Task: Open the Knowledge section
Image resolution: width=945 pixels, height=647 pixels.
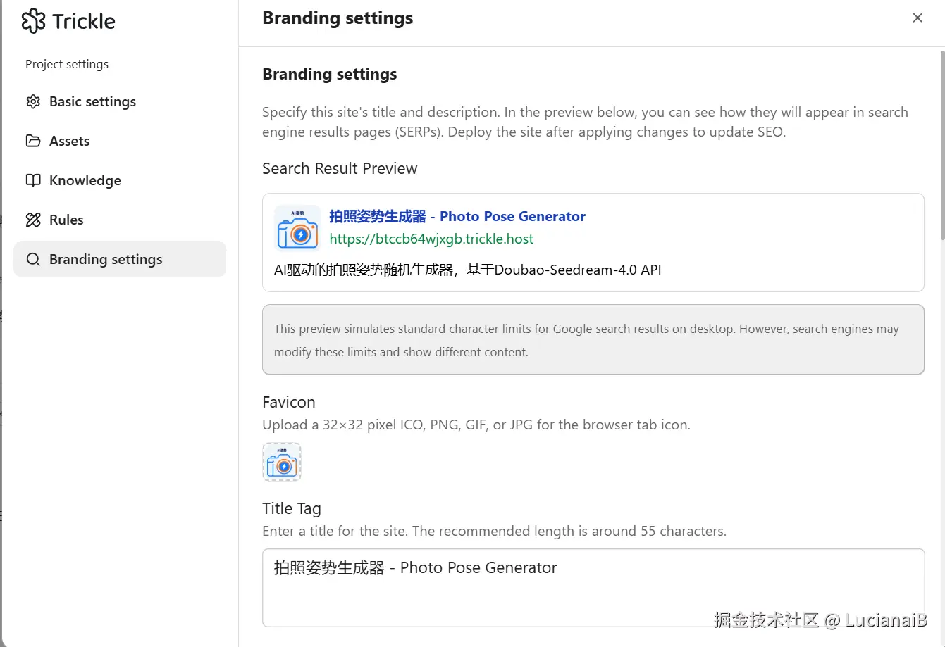Action: point(85,180)
